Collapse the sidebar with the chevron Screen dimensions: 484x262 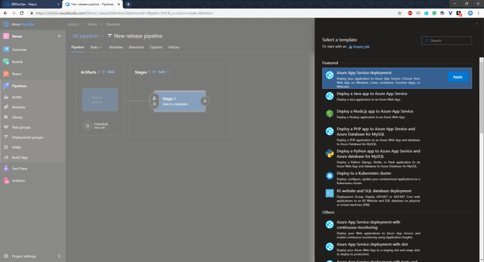coord(59,256)
